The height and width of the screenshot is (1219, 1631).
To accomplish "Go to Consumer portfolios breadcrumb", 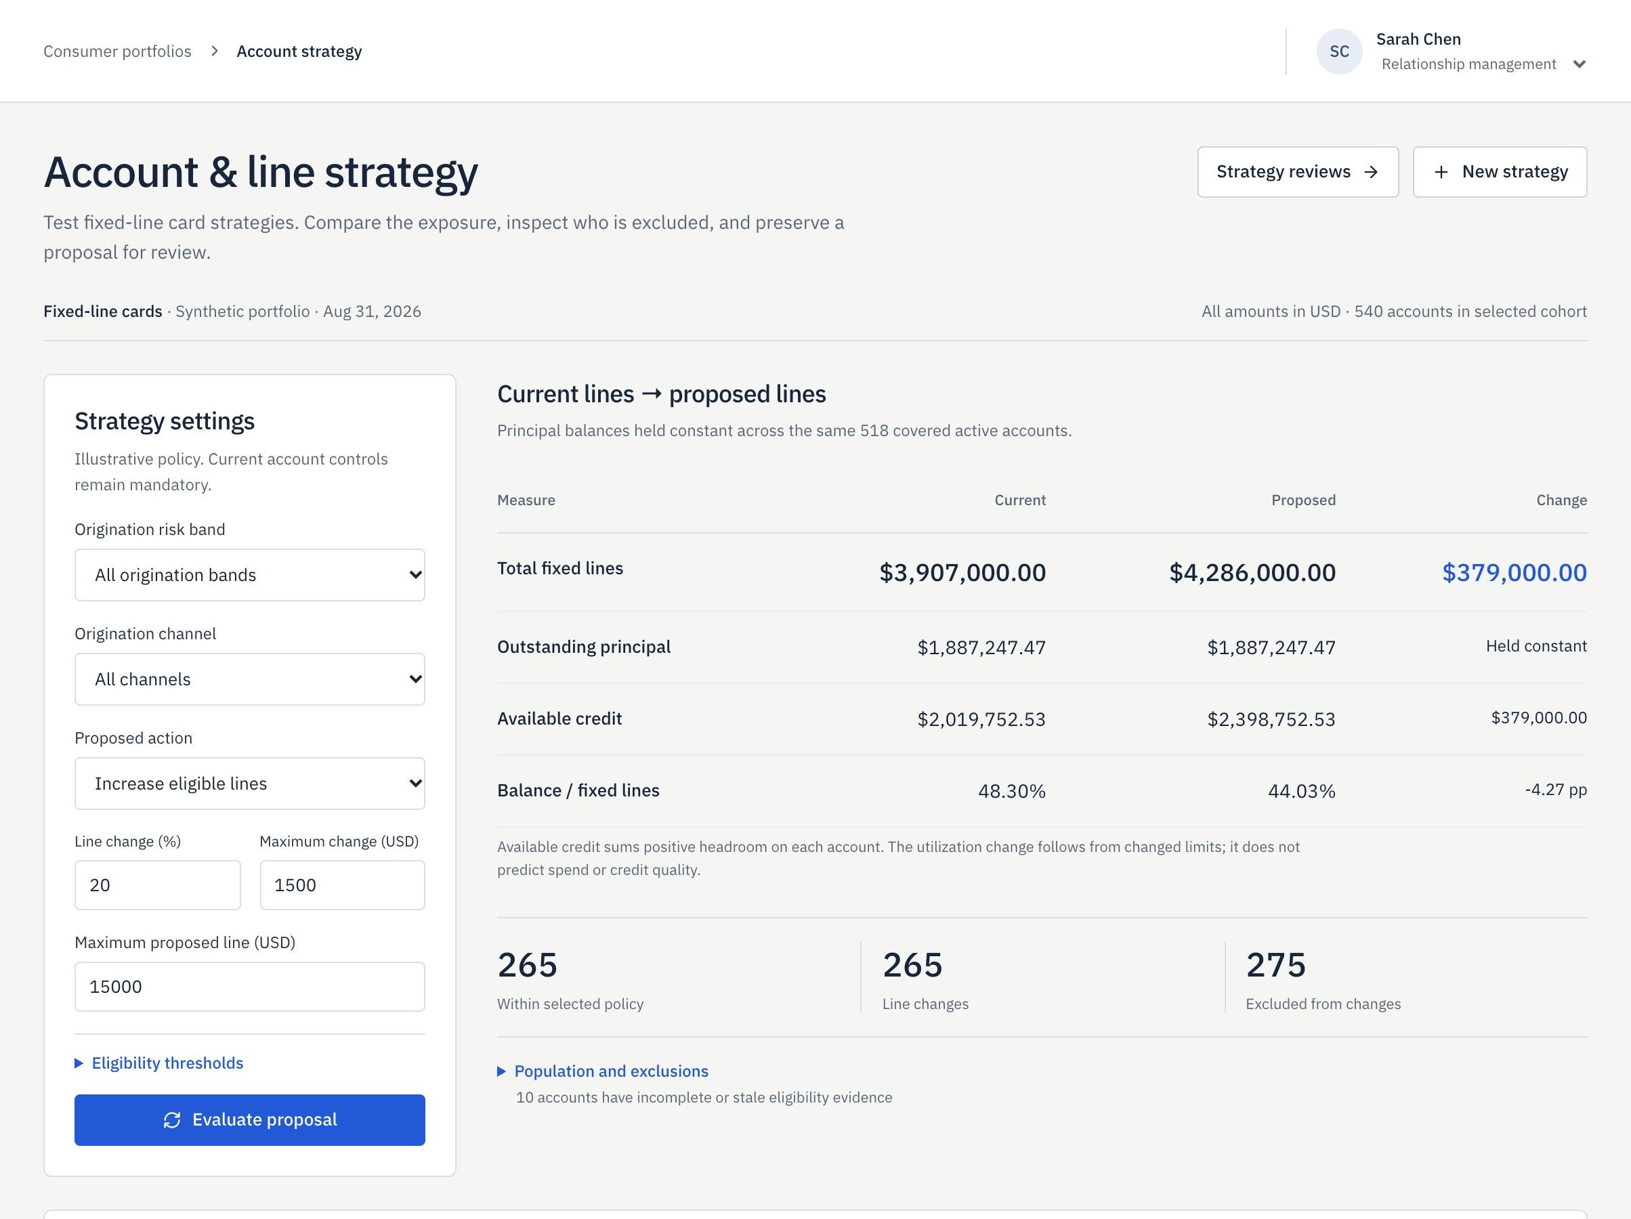I will pos(117,51).
